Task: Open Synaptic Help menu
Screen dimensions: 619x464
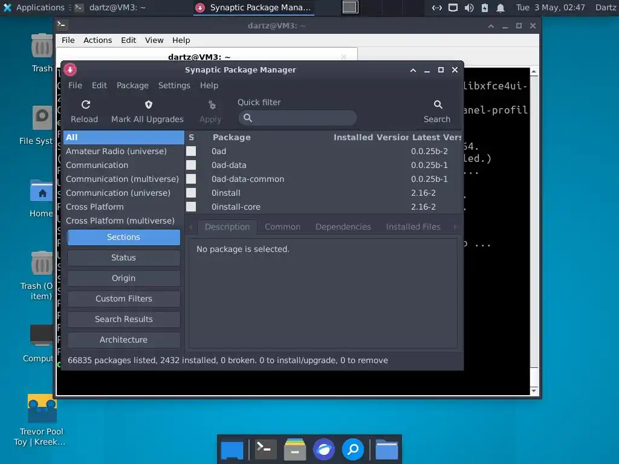Action: tap(209, 85)
